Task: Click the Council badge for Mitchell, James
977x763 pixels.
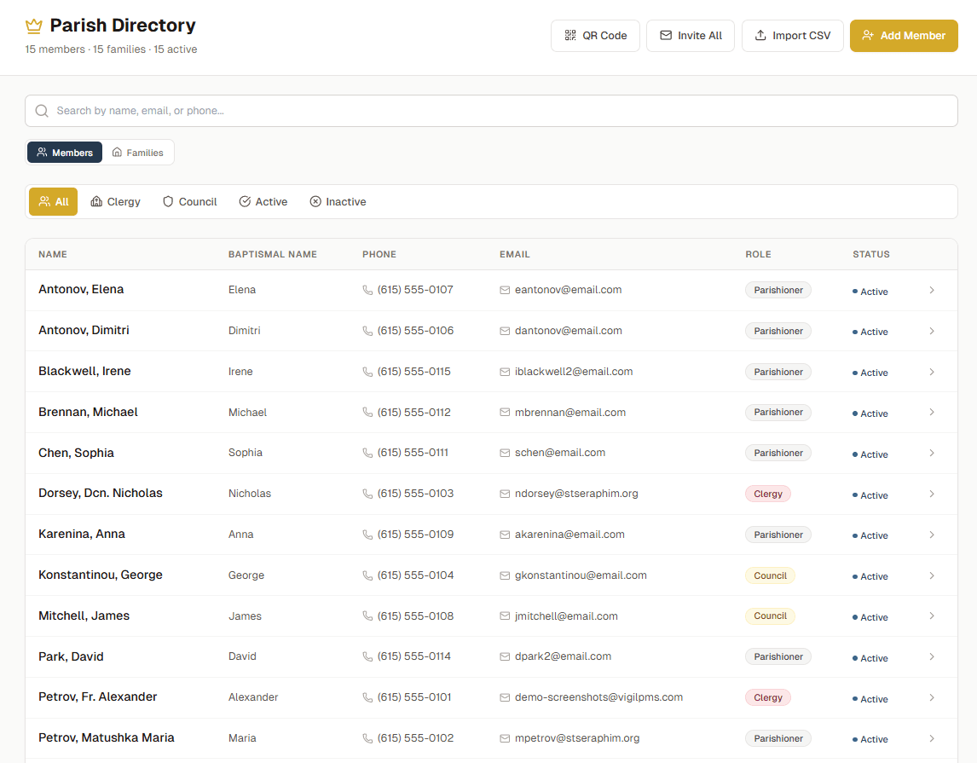Action: (x=770, y=616)
